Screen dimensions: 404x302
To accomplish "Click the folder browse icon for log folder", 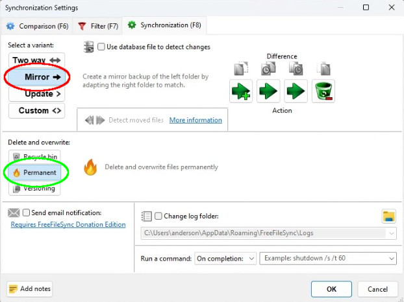I will (x=389, y=216).
